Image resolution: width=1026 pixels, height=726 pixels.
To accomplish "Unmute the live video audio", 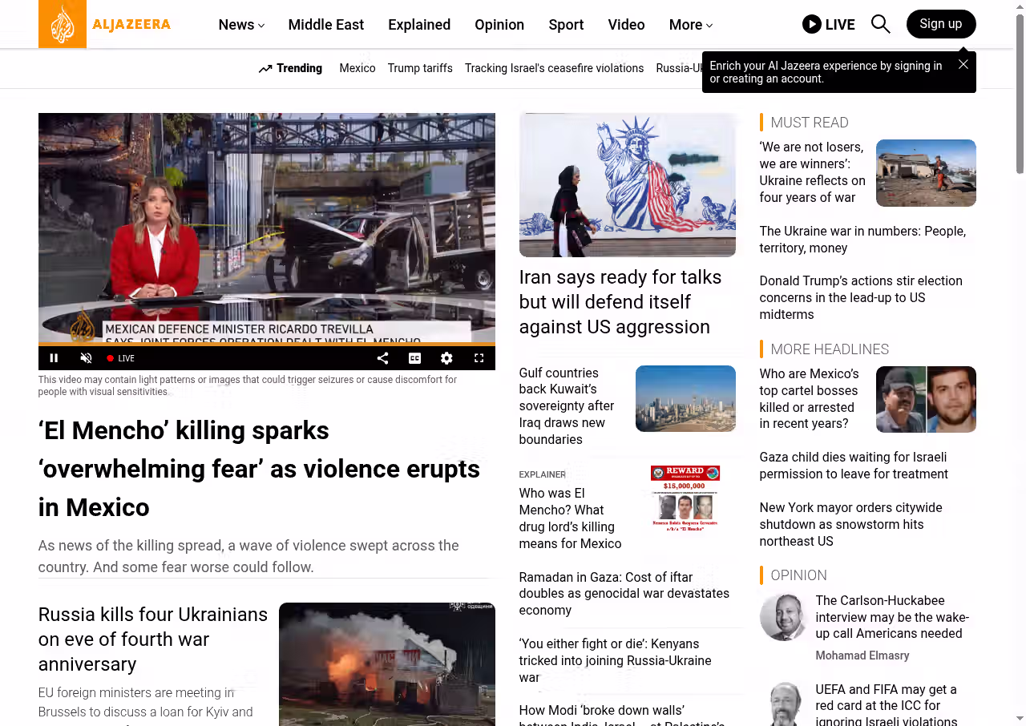I will [86, 358].
